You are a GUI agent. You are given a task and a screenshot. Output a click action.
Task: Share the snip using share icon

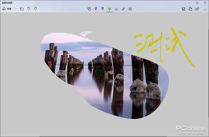click(x=197, y=9)
